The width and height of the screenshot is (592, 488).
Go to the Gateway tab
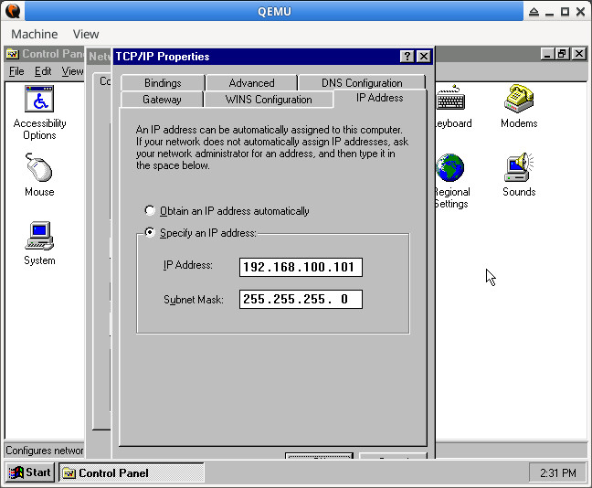click(162, 100)
